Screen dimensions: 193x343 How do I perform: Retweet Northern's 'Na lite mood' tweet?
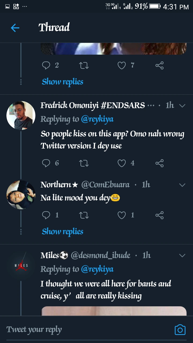coord(84,215)
